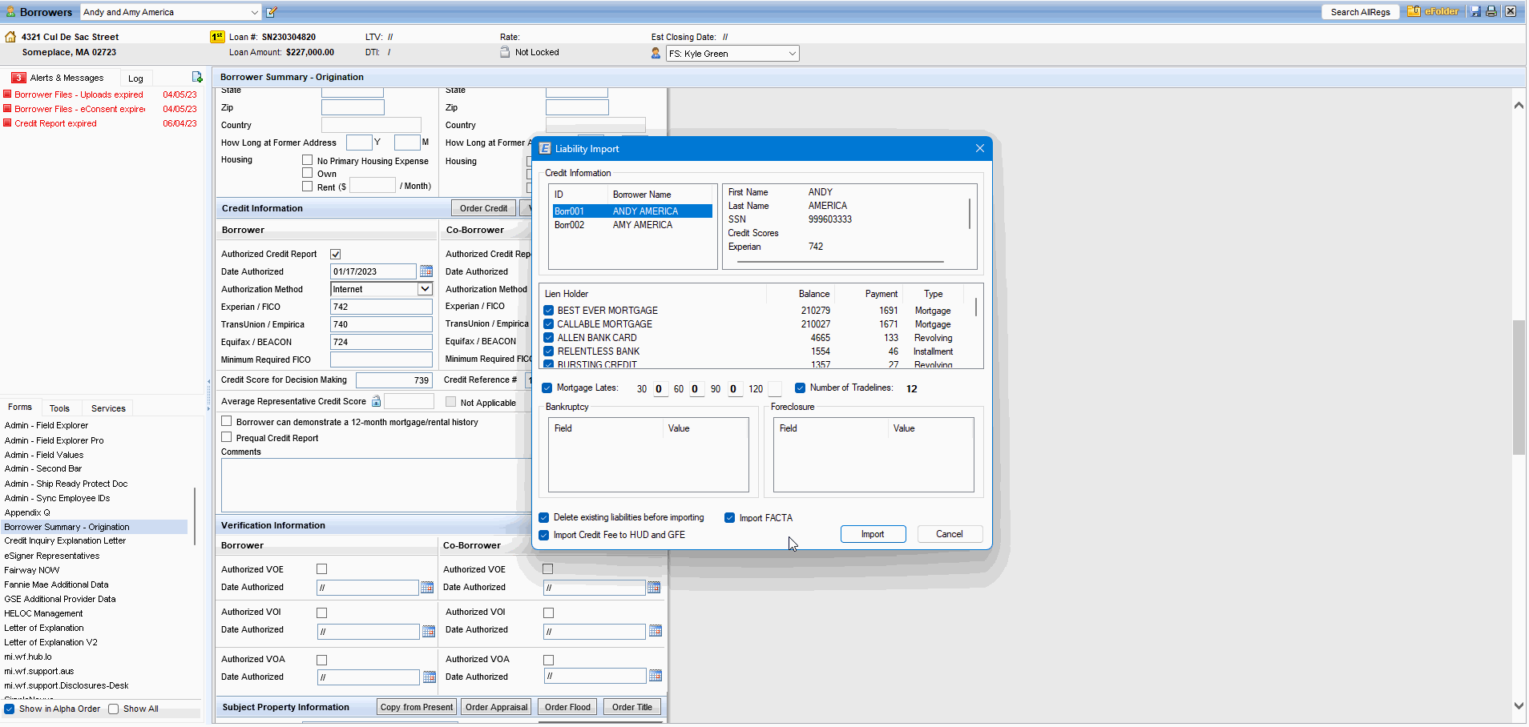Switch to the Tools tab
The image size is (1529, 727).
59,408
